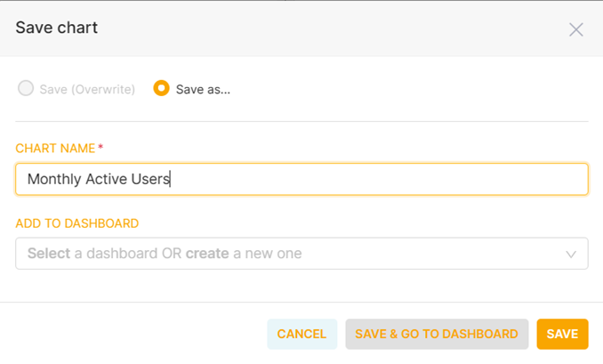Click the CHART NAME field label
603x364 pixels.
[x=55, y=148]
